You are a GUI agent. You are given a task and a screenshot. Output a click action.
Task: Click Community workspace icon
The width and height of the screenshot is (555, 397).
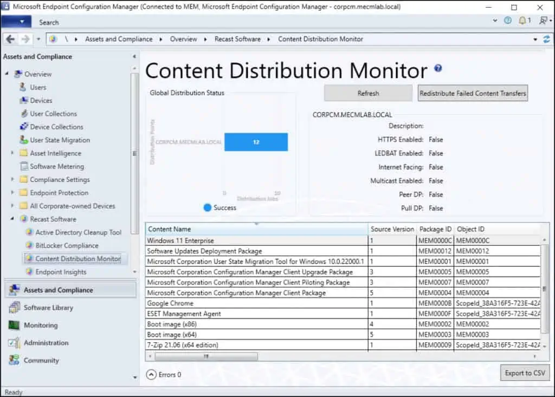click(x=14, y=360)
